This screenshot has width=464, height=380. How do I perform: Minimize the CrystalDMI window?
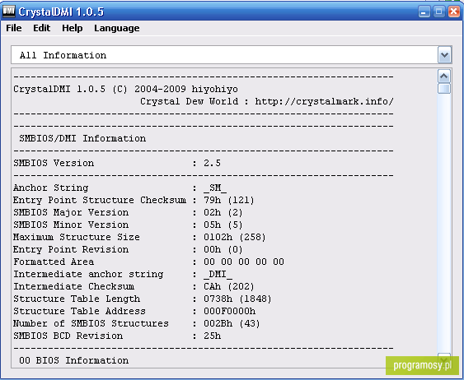(x=424, y=12)
